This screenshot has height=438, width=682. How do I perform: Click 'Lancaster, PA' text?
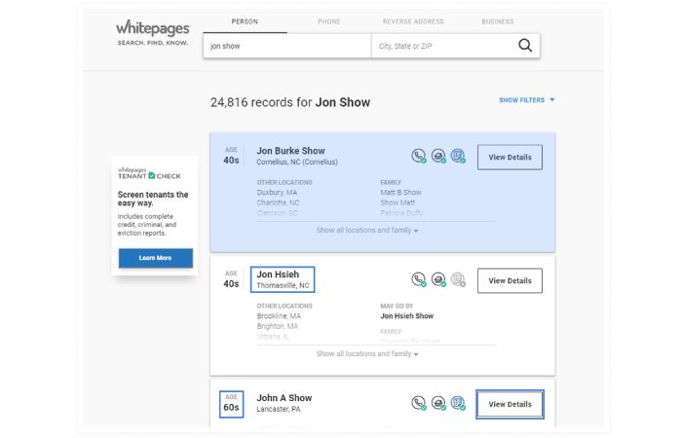pyautogui.click(x=279, y=409)
